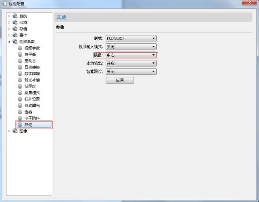Viewport: 259px width, 202px height.
Task: Select the 数字降噪 gear icon
Action: coord(20,73)
